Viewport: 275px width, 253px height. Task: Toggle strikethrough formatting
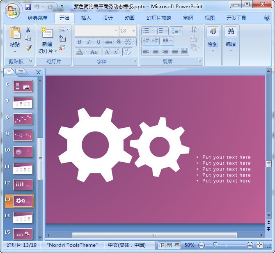tap(108, 42)
